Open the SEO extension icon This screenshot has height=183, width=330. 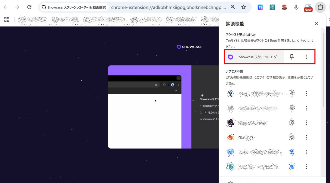(x=284, y=7)
